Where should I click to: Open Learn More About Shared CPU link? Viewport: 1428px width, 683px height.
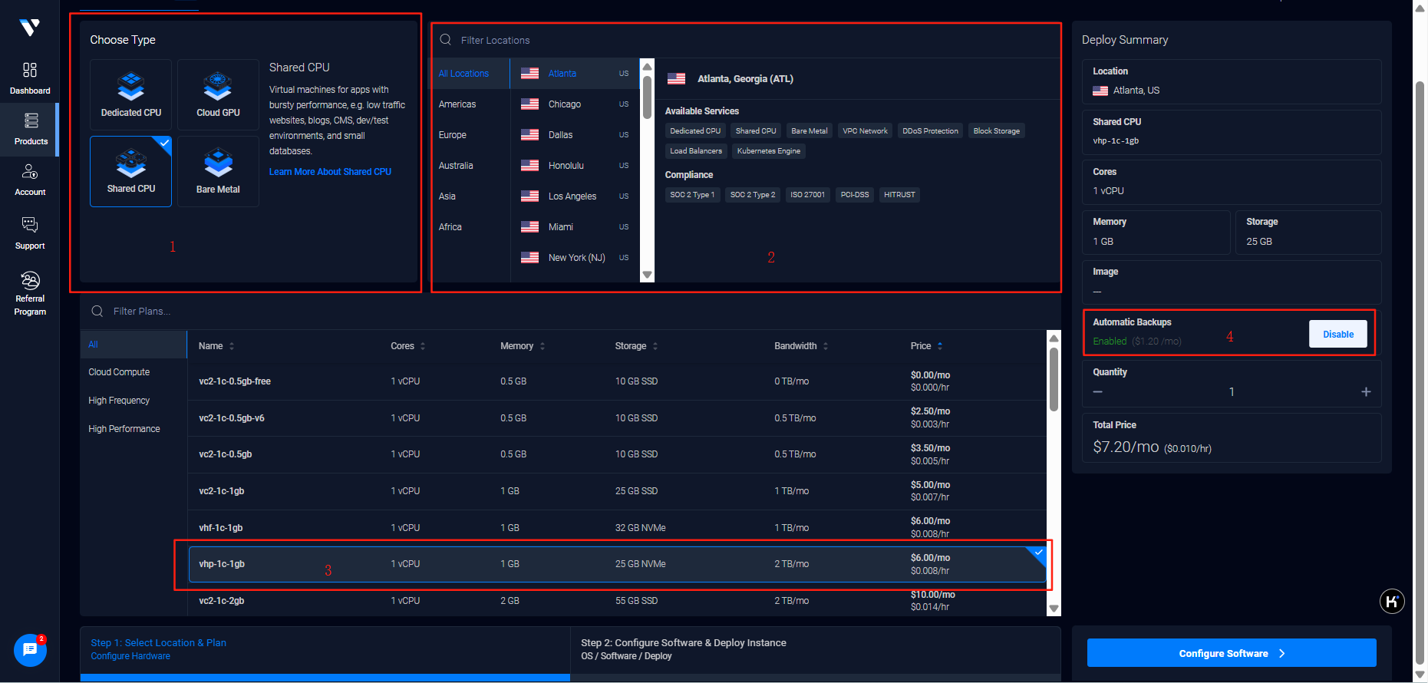(330, 172)
